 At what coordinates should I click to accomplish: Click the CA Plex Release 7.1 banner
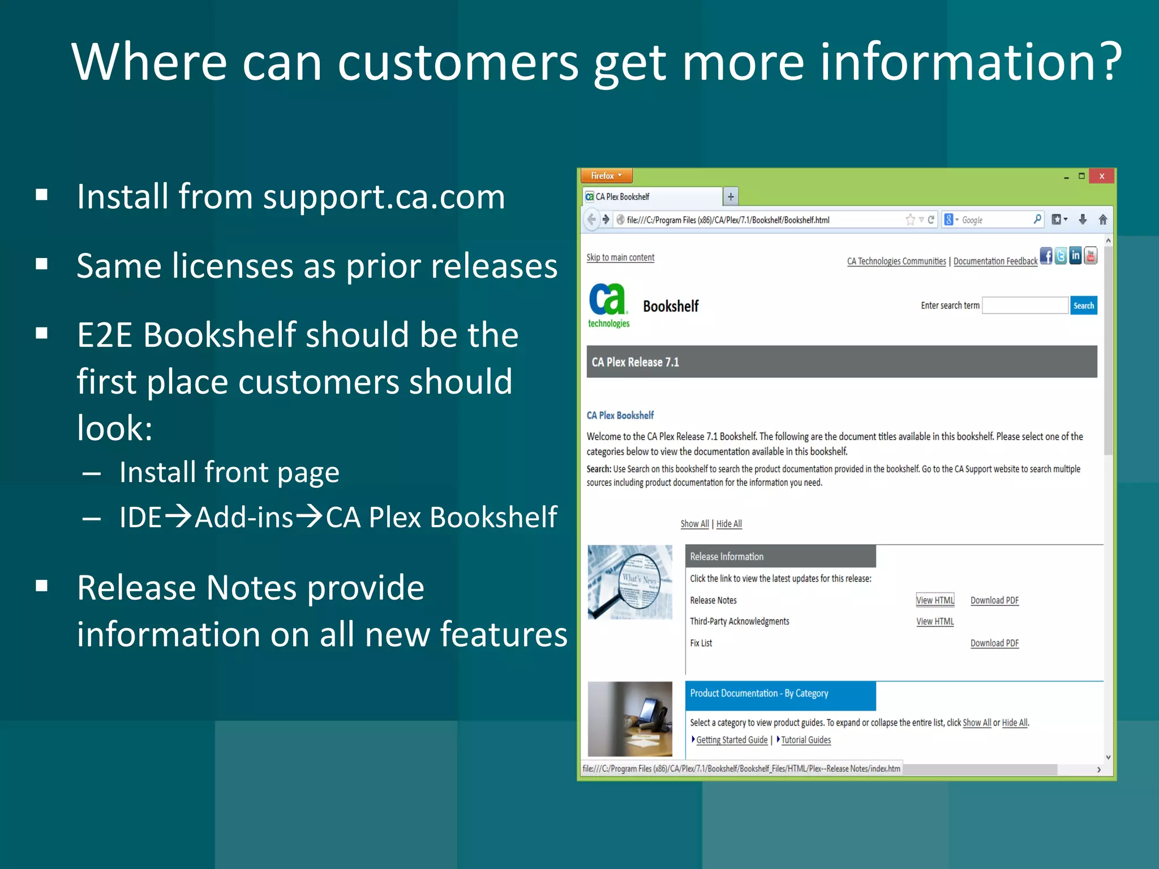pos(842,362)
